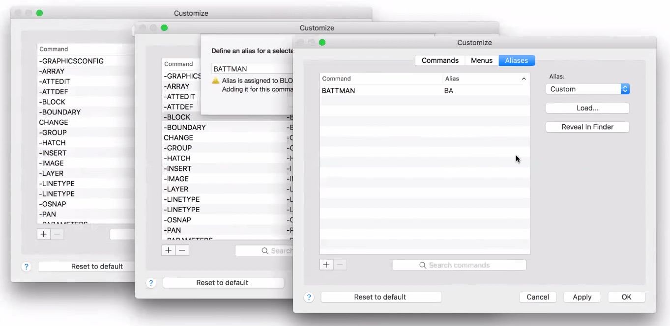Open the Alias dropdown showing Custom
The image size is (670, 326).
587,89
